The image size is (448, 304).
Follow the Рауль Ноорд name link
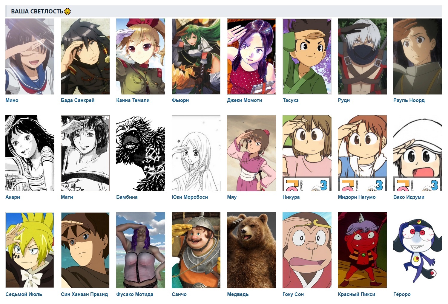[x=409, y=100]
